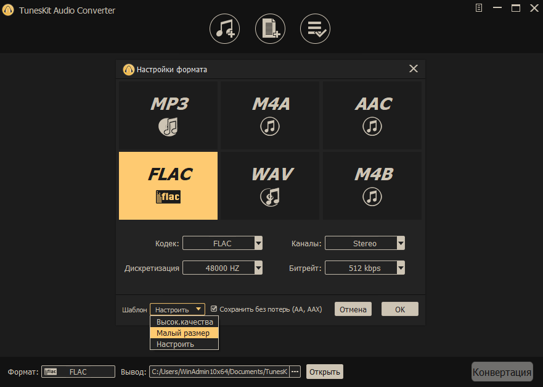Click the add music files icon
This screenshot has height=387, width=543.
pyautogui.click(x=224, y=29)
